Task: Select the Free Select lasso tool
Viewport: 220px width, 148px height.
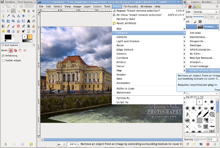Action: tap(13, 11)
